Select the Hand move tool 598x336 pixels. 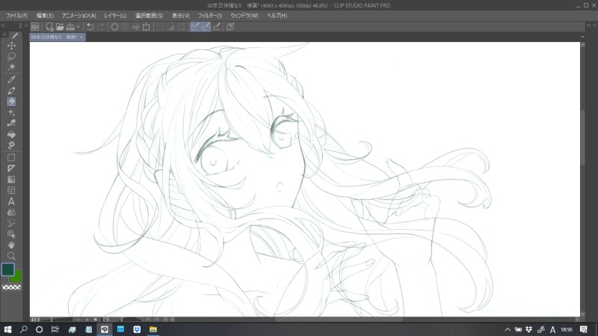[x=11, y=245]
